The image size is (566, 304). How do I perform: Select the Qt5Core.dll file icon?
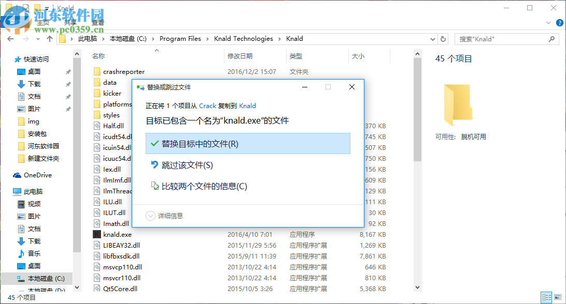coord(97,288)
